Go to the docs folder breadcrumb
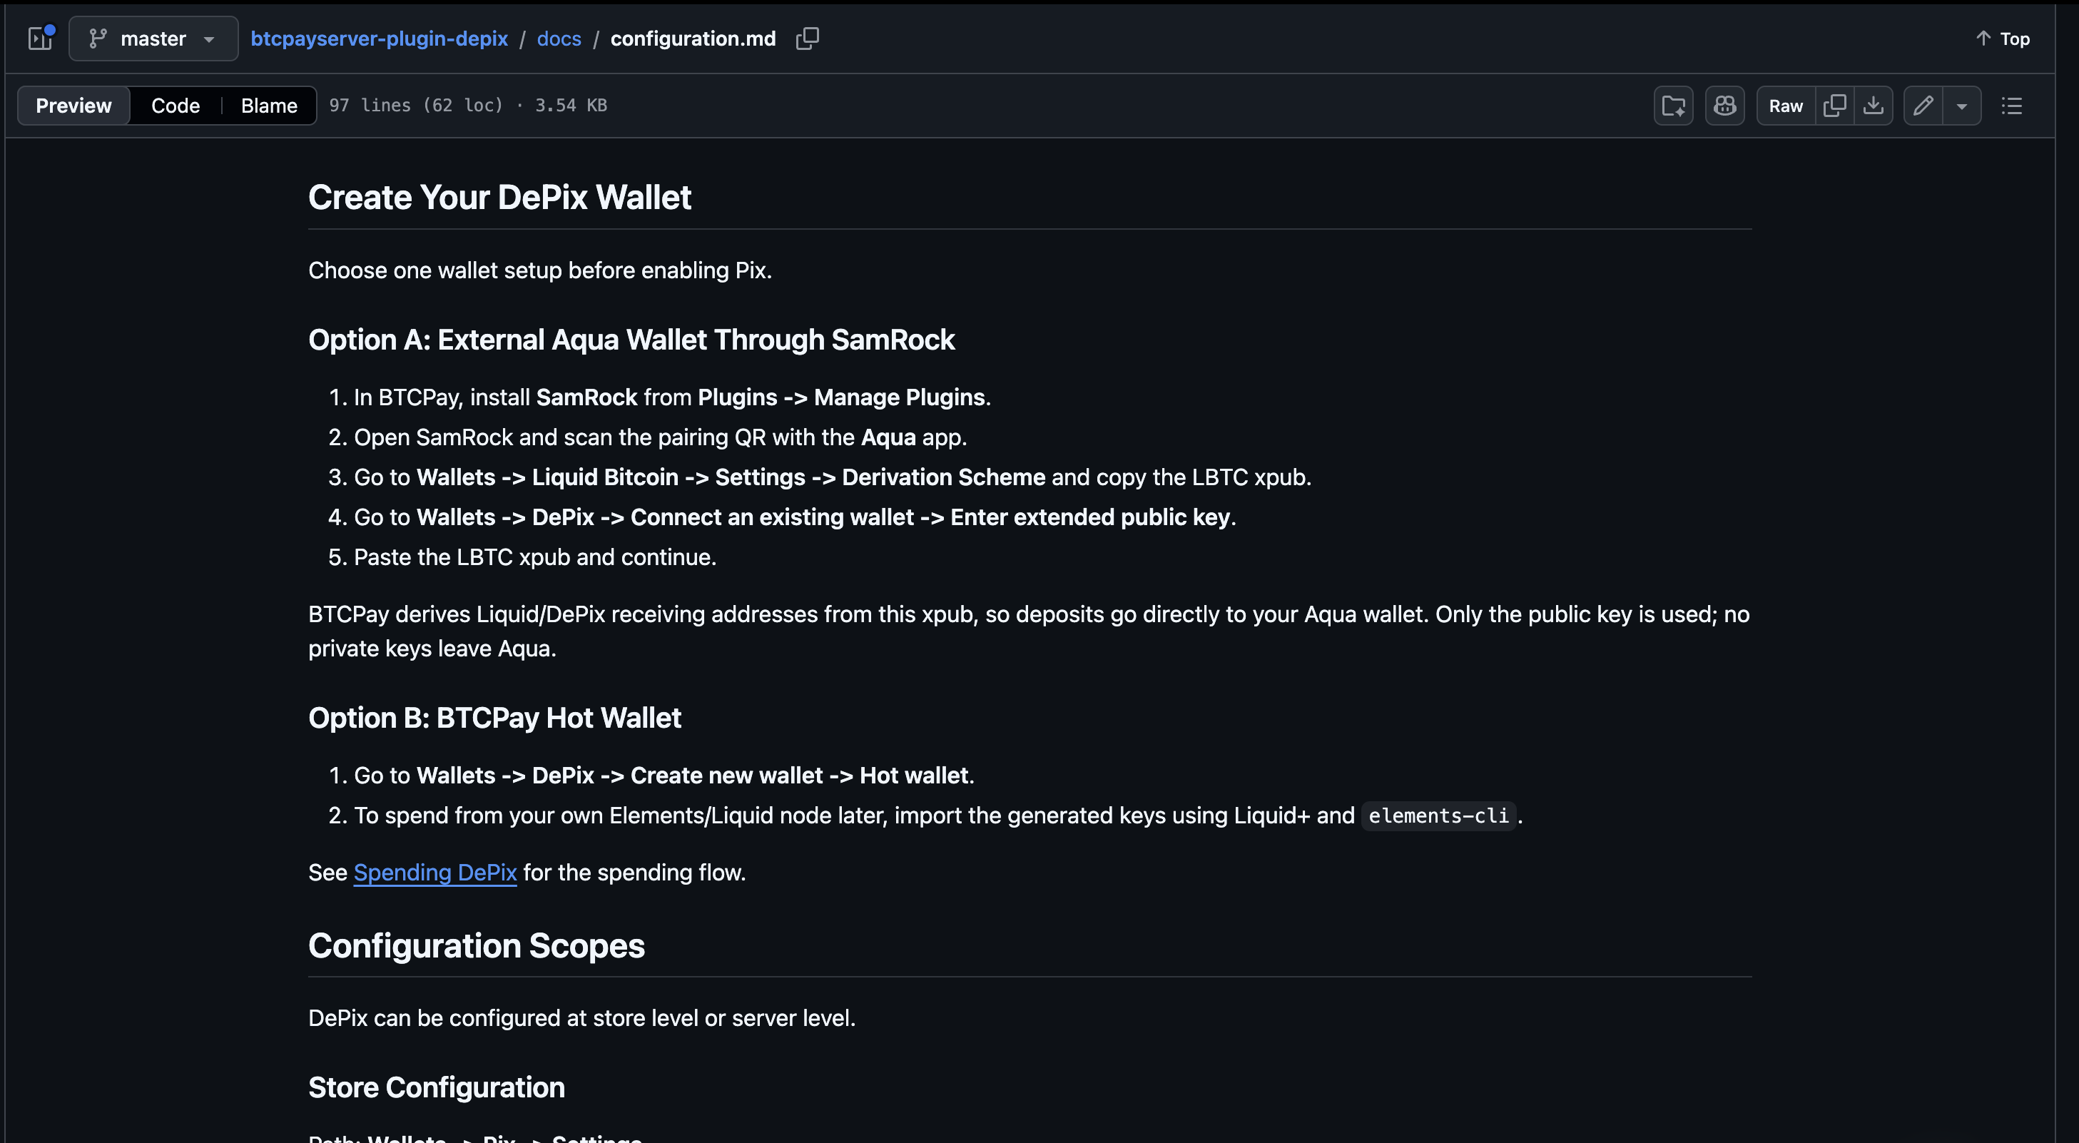 (x=559, y=38)
